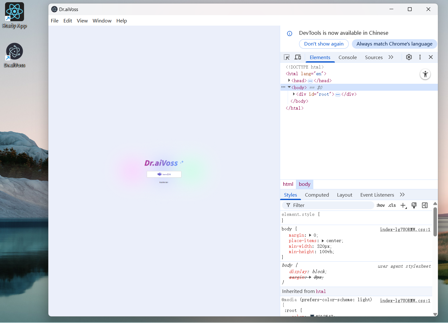448x323 pixels.
Task: Click the small link below login button
Action: tap(164, 182)
